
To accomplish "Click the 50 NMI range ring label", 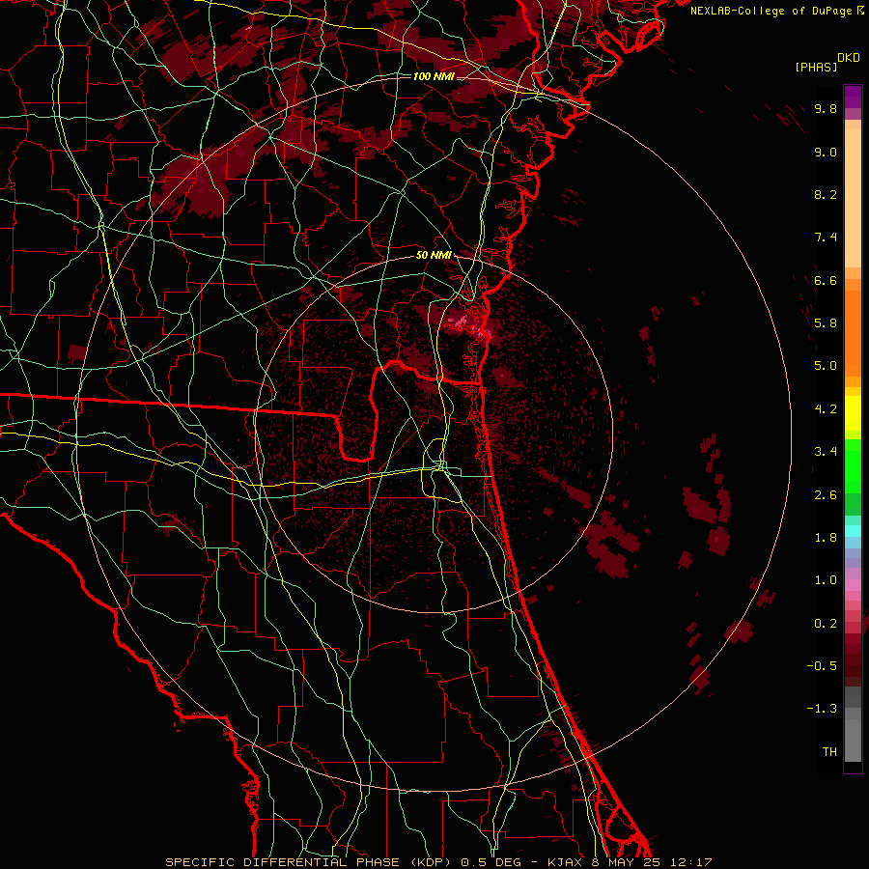I will coord(434,255).
